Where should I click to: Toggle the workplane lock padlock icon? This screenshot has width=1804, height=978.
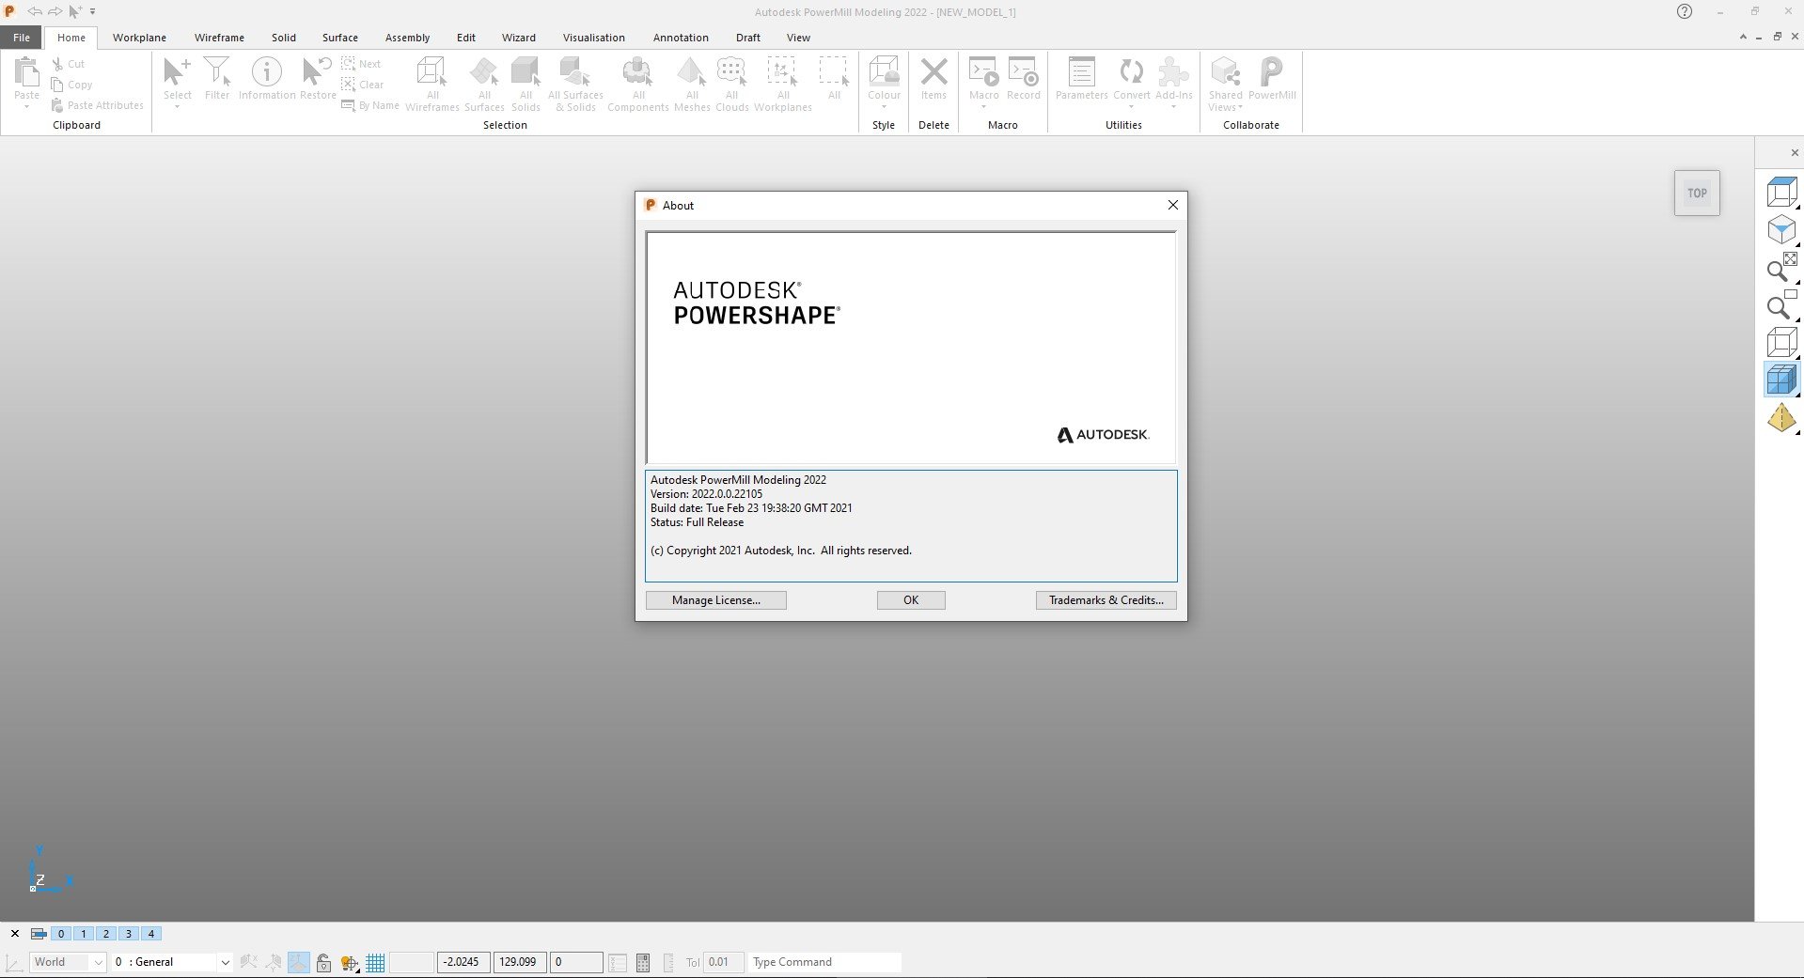pyautogui.click(x=323, y=962)
